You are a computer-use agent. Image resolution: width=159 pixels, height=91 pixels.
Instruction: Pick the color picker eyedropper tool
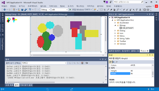tap(108, 10)
